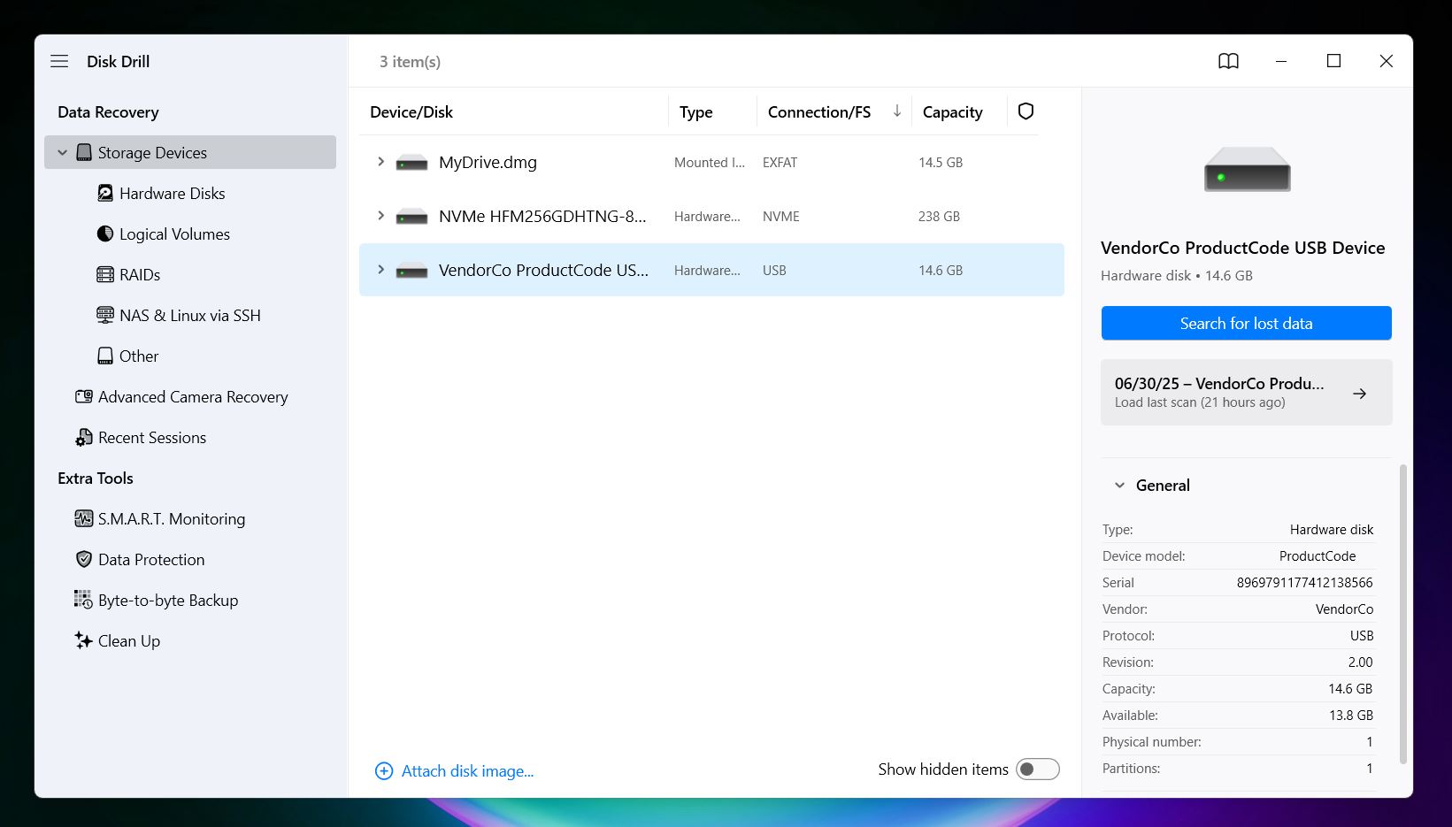The width and height of the screenshot is (1452, 827).
Task: Expand the NVMe HFM256GDHTNG row
Action: tap(380, 215)
